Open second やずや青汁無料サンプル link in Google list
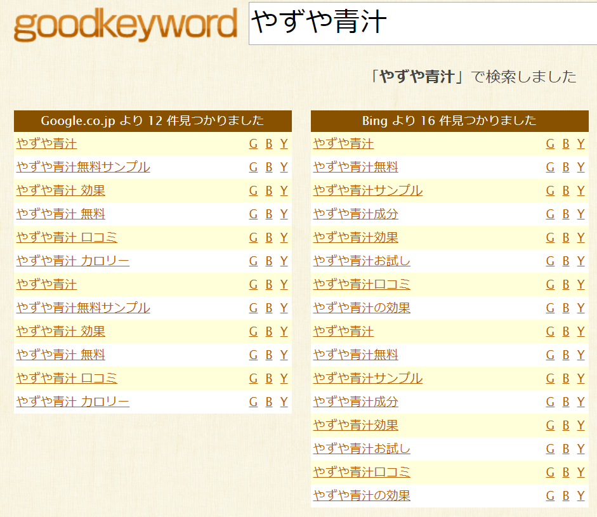Image resolution: width=597 pixels, height=517 pixels. (83, 308)
